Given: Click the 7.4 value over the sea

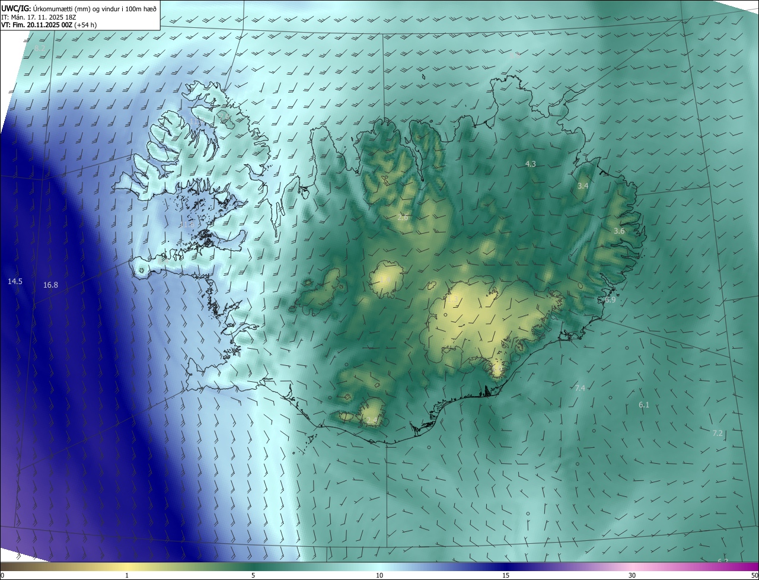Looking at the screenshot, I should coord(580,388).
